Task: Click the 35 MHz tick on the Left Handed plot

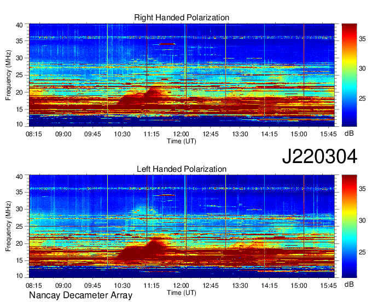Action: 20,192
